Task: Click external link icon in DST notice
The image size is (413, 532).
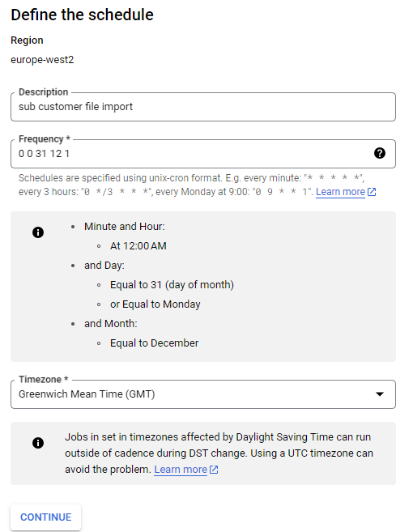Action: point(214,470)
